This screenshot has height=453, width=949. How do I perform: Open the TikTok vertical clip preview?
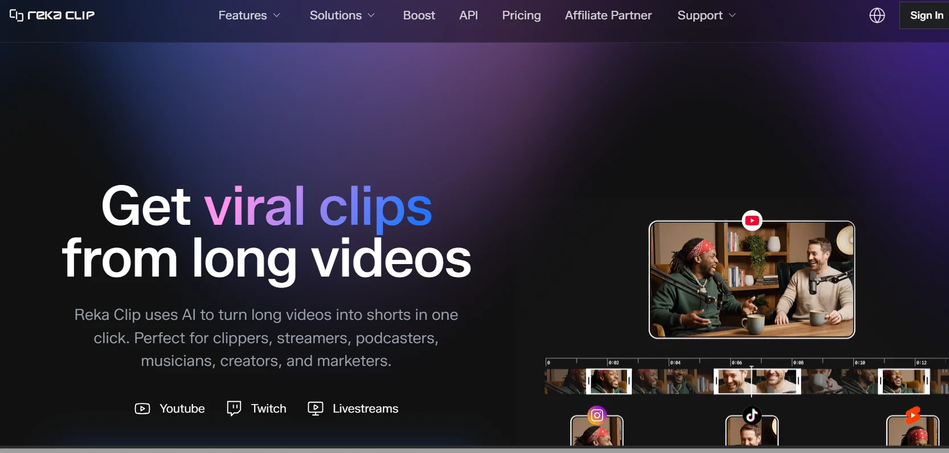(x=752, y=431)
